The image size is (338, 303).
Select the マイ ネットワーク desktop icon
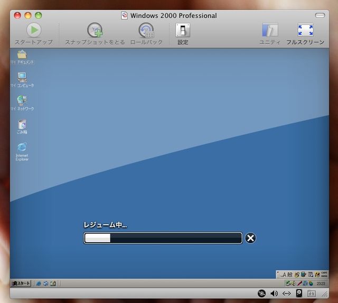pyautogui.click(x=22, y=103)
